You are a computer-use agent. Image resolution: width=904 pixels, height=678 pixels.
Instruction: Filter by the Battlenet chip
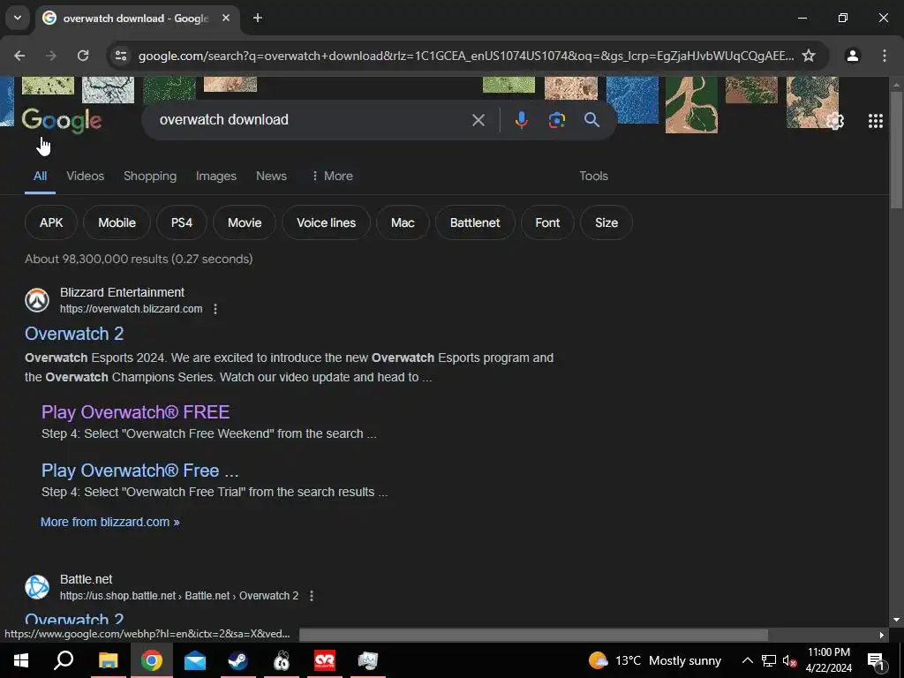click(x=475, y=222)
